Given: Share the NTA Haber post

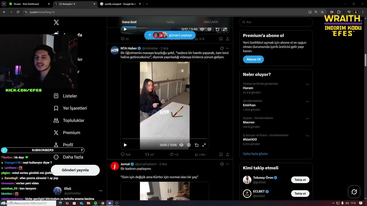Looking at the screenshot, I should click(x=227, y=154).
